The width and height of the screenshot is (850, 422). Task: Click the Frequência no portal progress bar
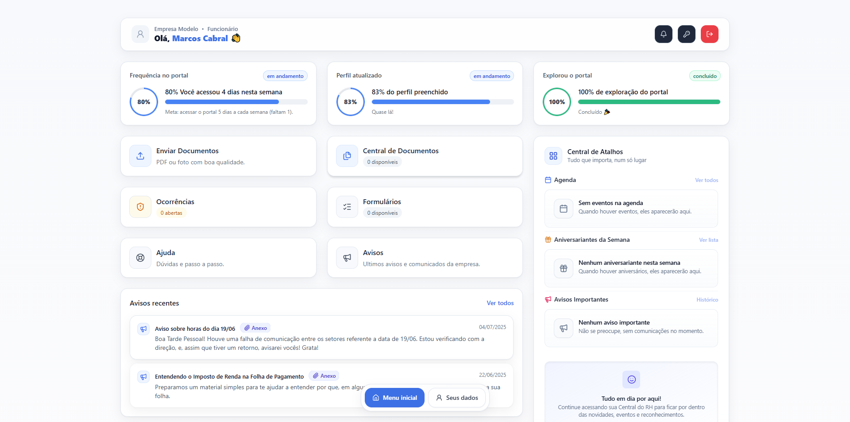point(236,101)
